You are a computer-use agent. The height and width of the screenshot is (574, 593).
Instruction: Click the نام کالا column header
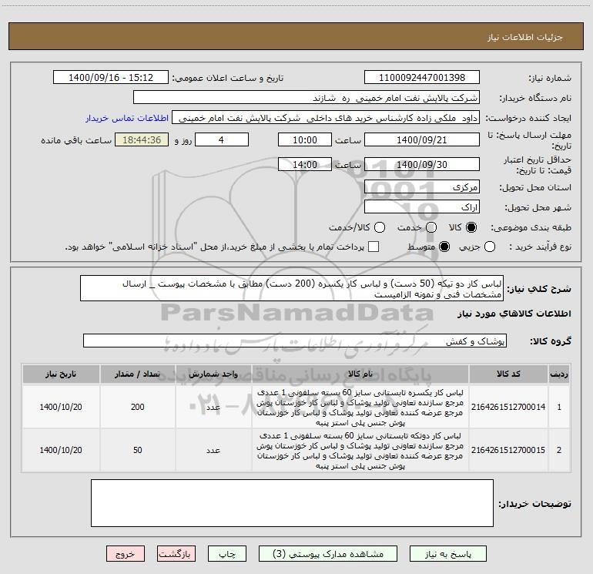point(360,374)
